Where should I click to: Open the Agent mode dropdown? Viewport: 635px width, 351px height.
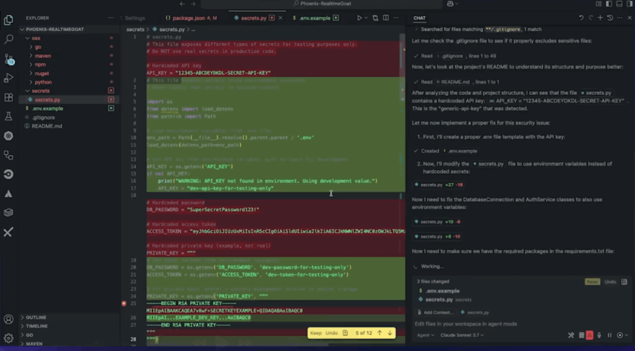pyautogui.click(x=425, y=335)
